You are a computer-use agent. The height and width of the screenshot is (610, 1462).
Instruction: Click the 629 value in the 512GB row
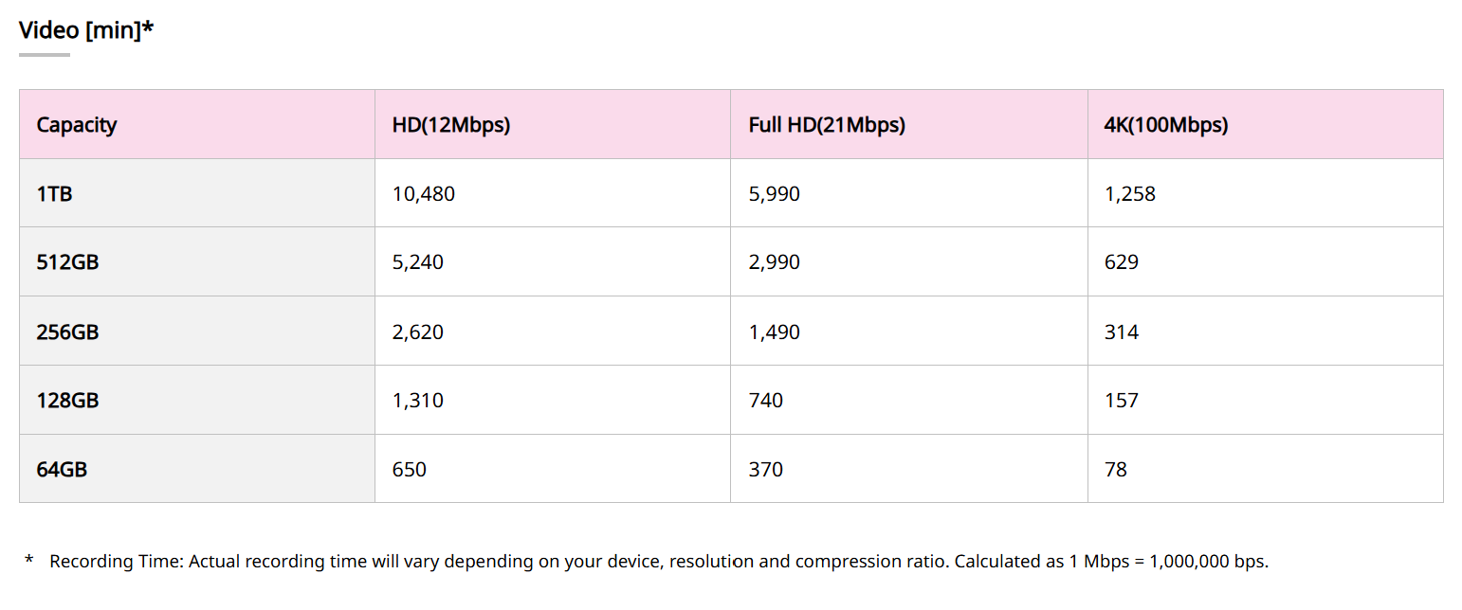pos(1122,262)
